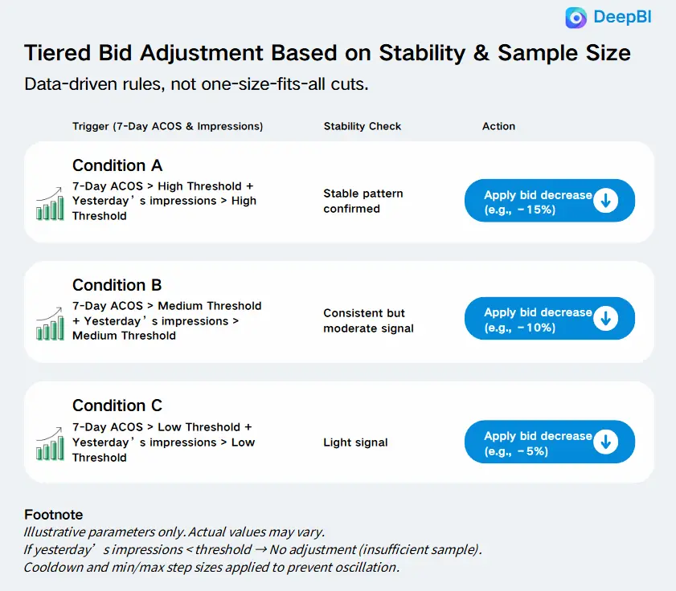Click the DeepBI brand name text
This screenshot has height=591, width=676.
(x=622, y=18)
